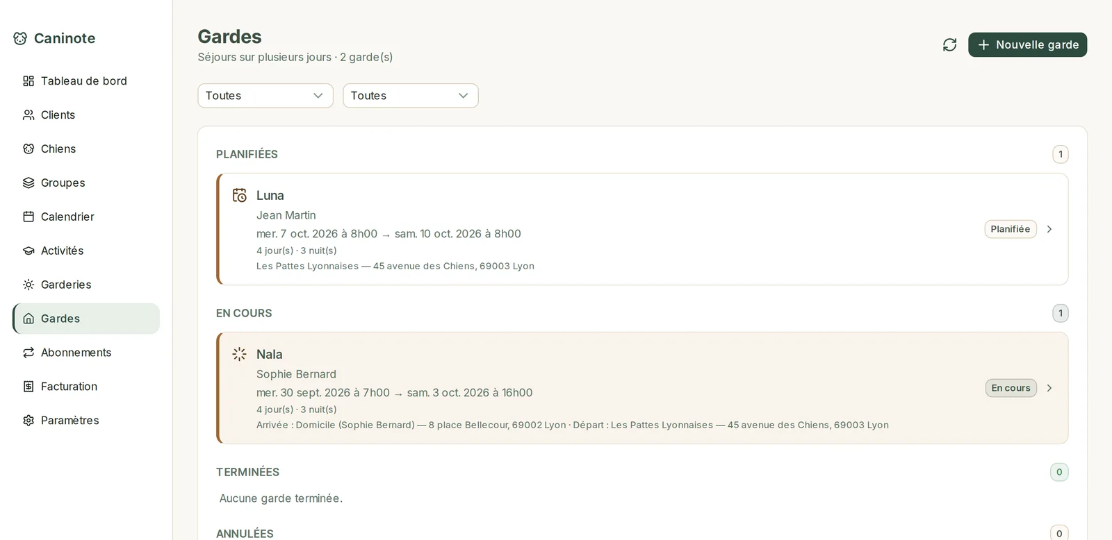
Task: Open the first Toutes filter dropdown
Action: pos(265,96)
